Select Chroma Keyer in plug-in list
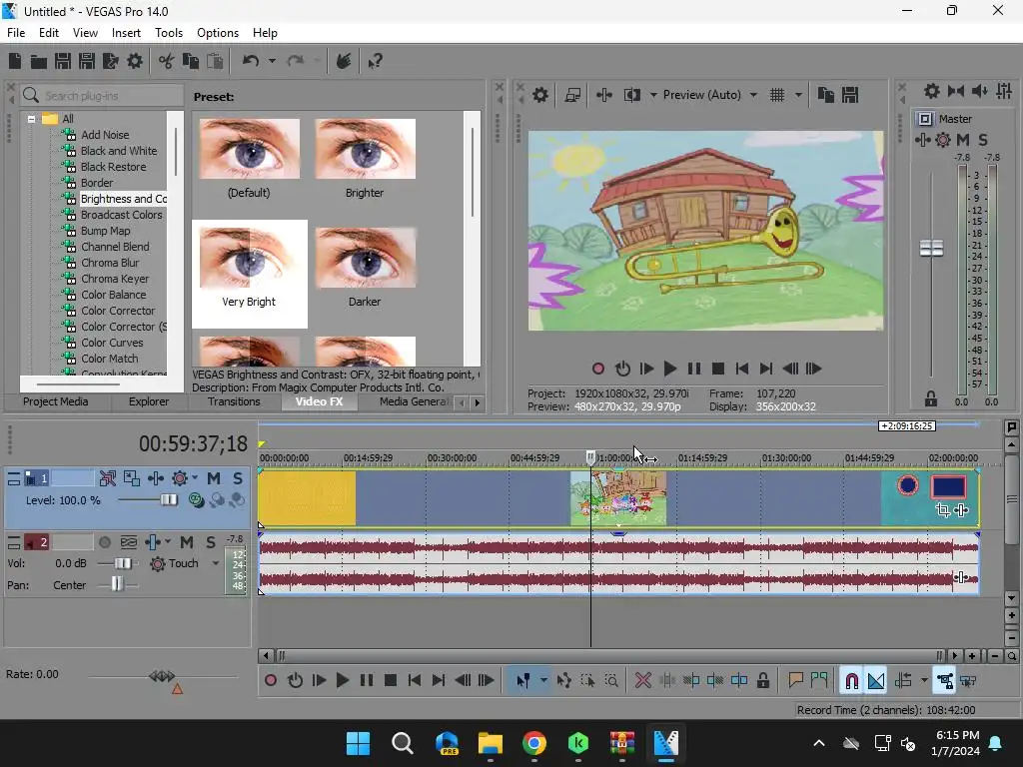This screenshot has width=1023, height=767. [x=115, y=279]
